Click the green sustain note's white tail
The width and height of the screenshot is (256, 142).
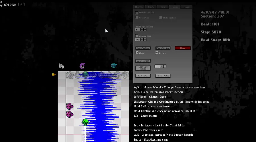[85, 134]
